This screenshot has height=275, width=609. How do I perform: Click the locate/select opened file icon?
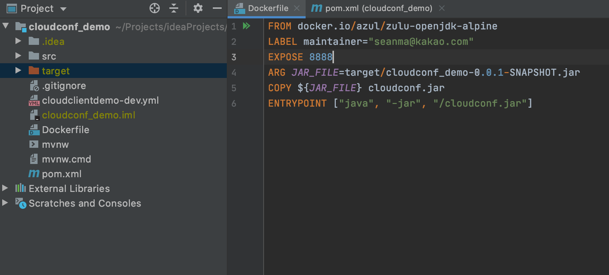point(155,8)
